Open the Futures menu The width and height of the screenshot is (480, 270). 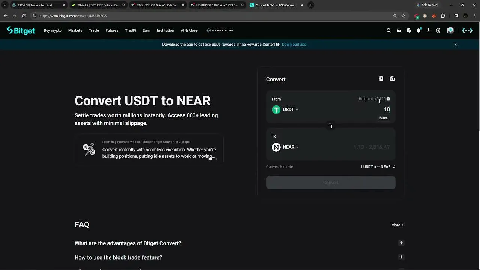tap(112, 31)
